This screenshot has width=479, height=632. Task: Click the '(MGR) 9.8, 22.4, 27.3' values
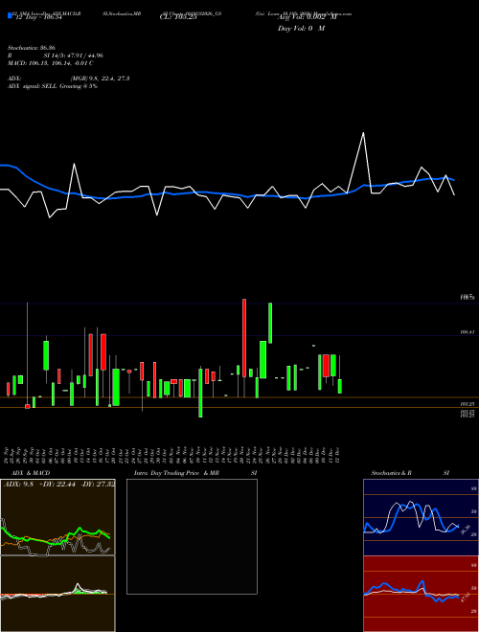point(100,79)
